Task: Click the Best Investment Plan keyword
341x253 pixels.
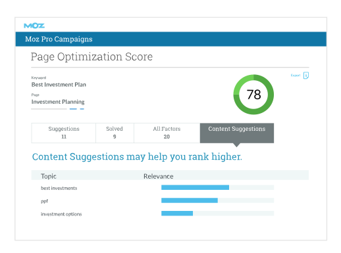Action: click(59, 85)
